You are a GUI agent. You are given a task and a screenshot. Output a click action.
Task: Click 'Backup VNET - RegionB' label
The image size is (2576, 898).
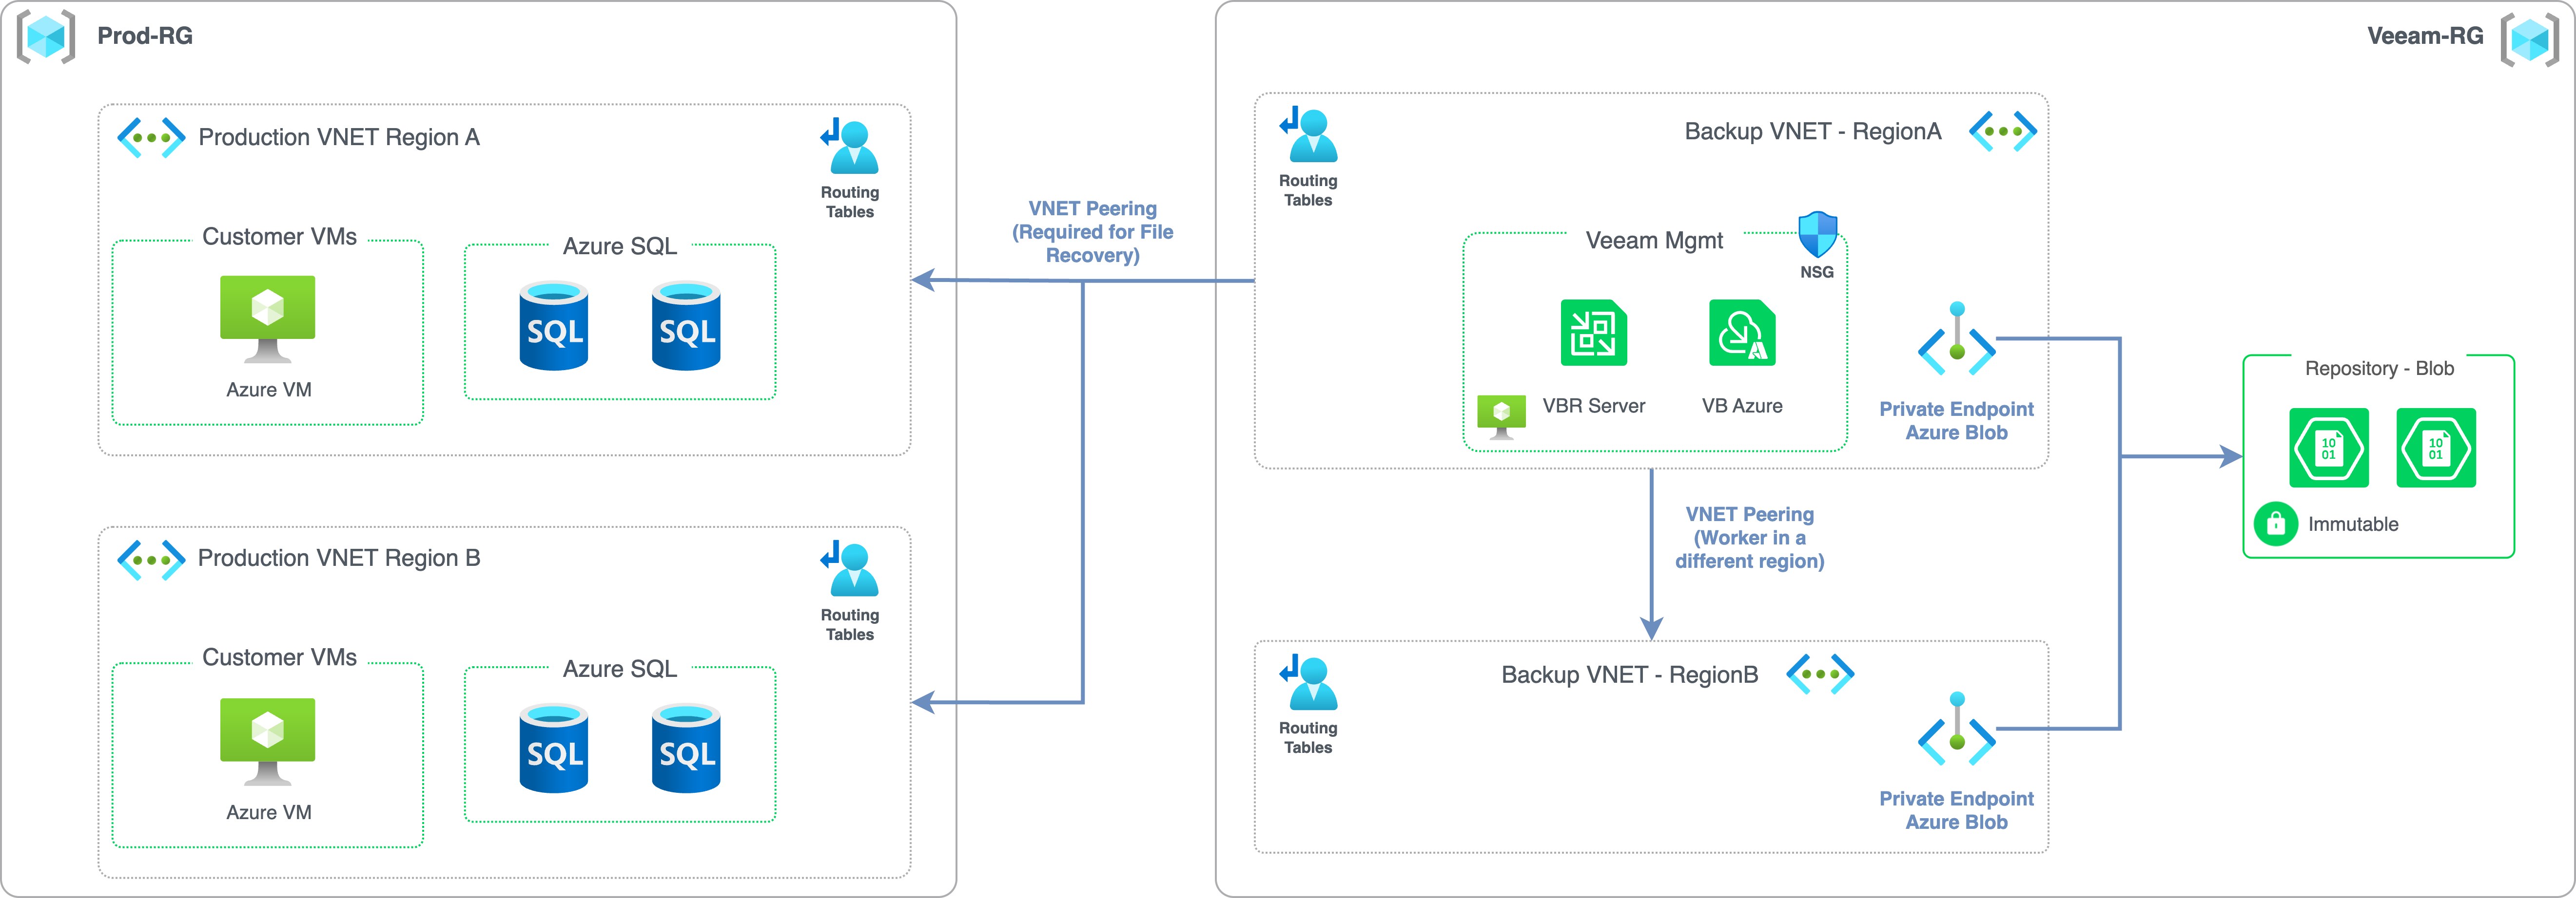(x=1630, y=675)
